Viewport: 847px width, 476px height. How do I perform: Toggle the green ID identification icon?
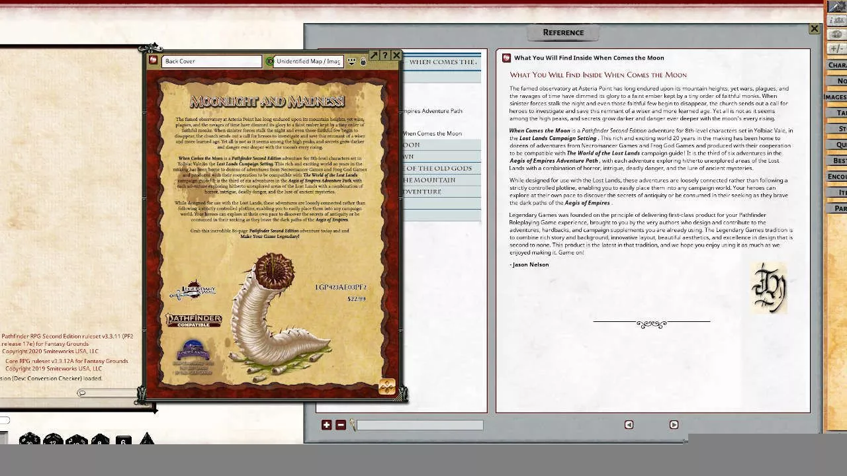click(x=269, y=61)
